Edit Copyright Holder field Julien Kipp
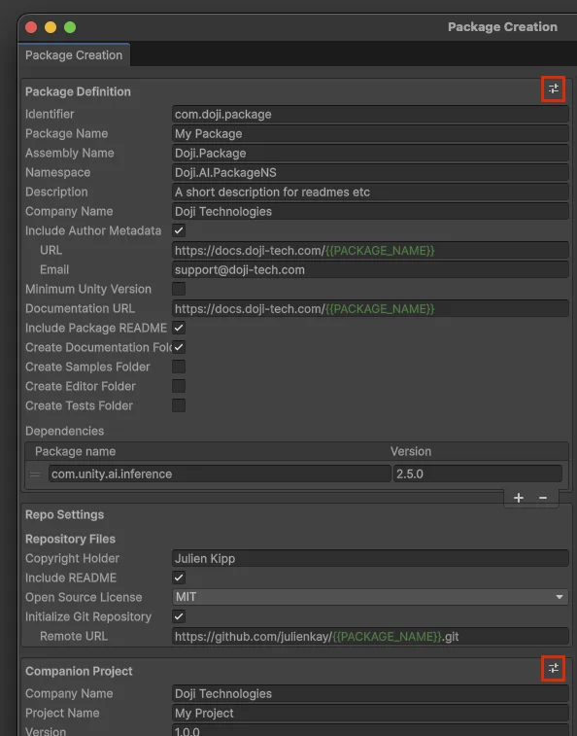Screen dimensions: 577x736 click(x=370, y=559)
